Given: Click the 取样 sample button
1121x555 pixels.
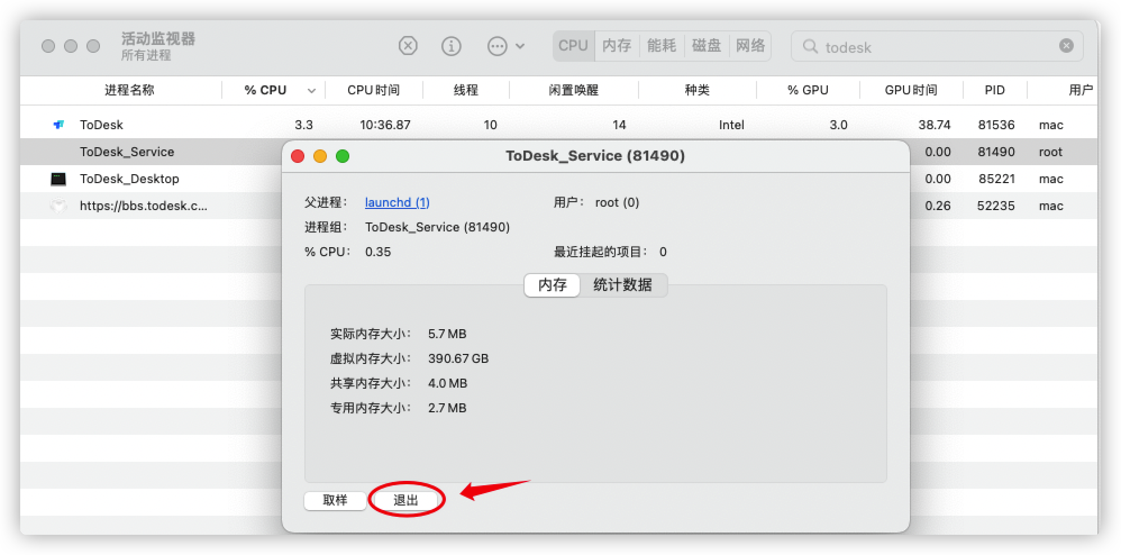Looking at the screenshot, I should (335, 500).
